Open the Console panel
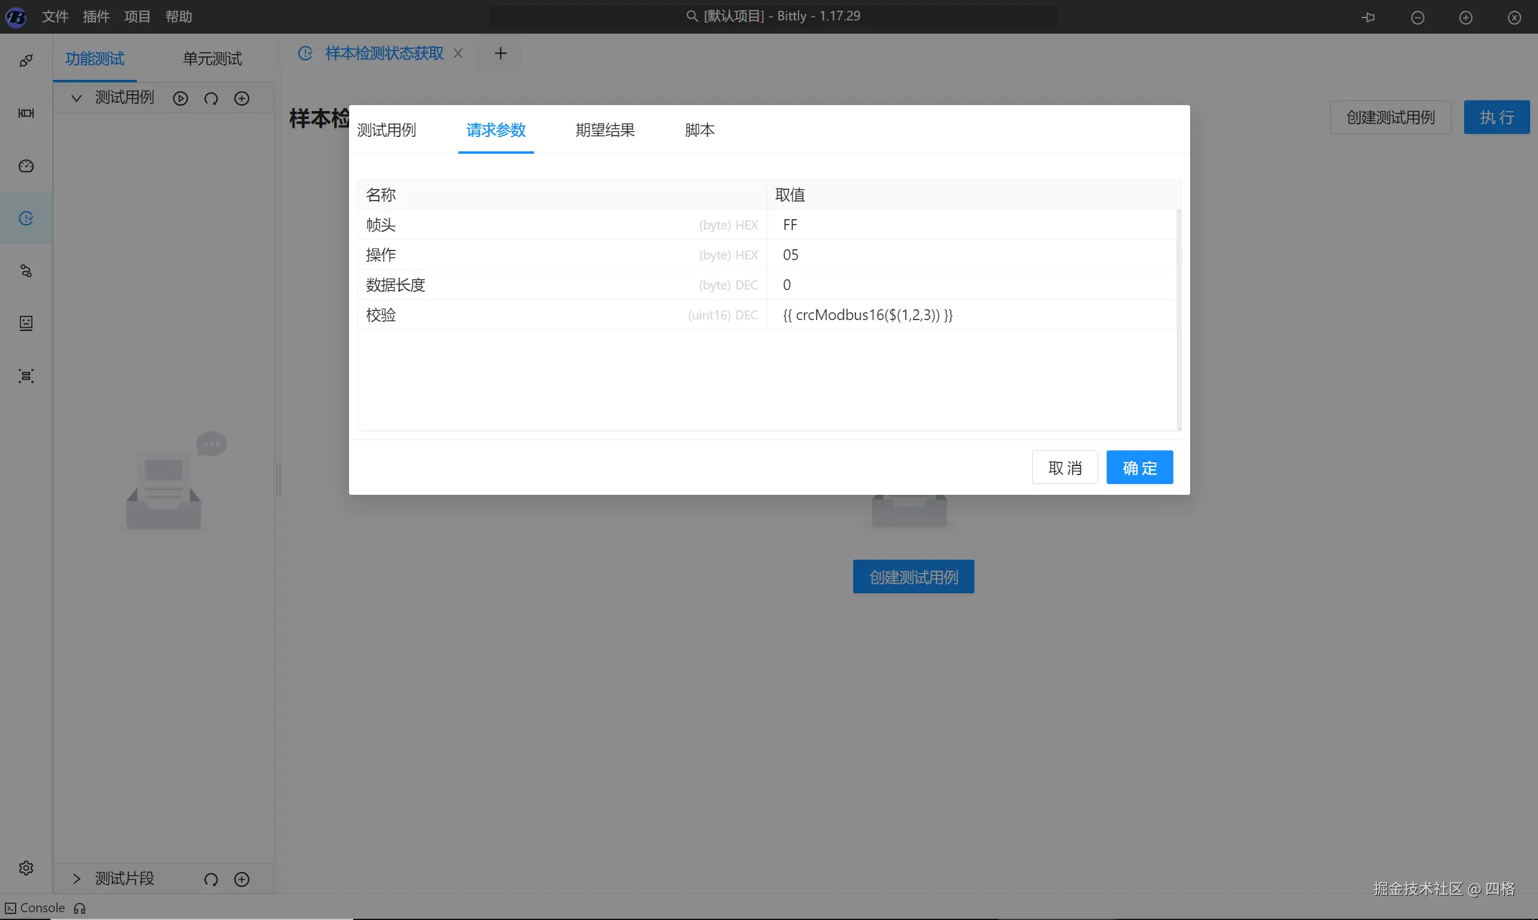The height and width of the screenshot is (920, 1538). 36,908
